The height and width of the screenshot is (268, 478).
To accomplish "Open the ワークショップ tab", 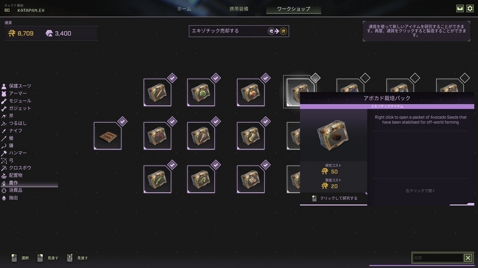I will pos(293,9).
